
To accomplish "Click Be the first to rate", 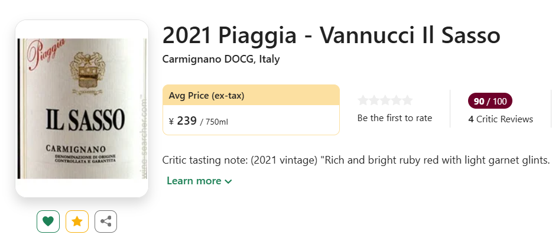I will tap(395, 118).
